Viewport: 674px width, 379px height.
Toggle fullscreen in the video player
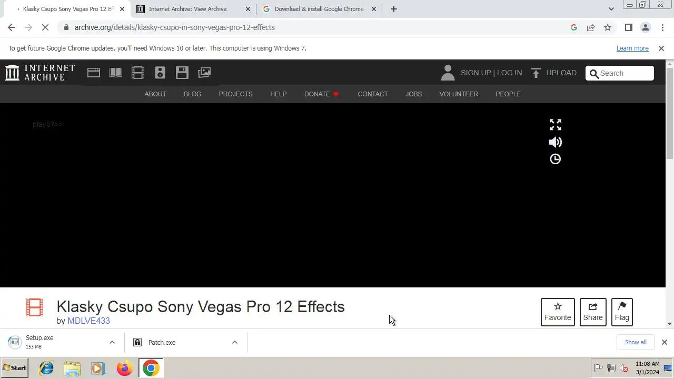click(x=556, y=125)
